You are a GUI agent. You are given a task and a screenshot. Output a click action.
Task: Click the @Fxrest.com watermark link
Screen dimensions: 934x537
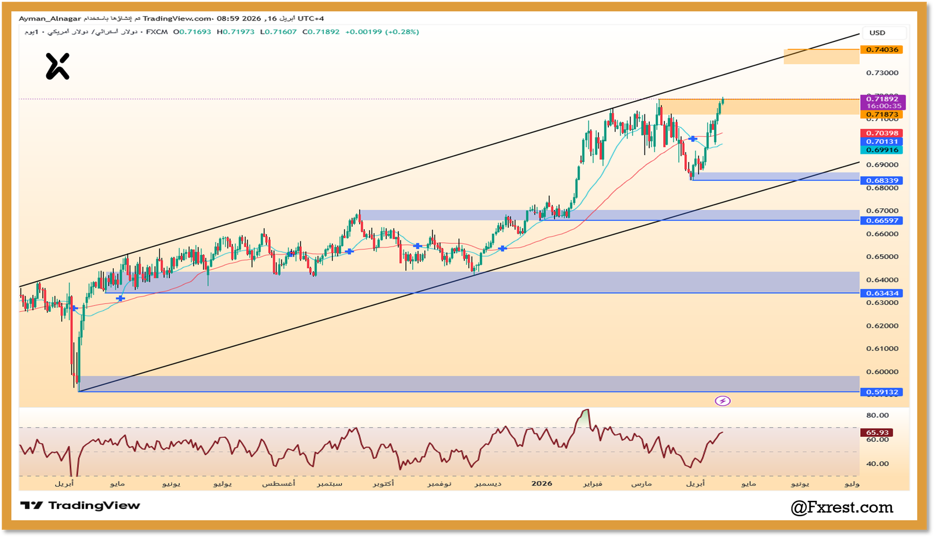point(842,508)
